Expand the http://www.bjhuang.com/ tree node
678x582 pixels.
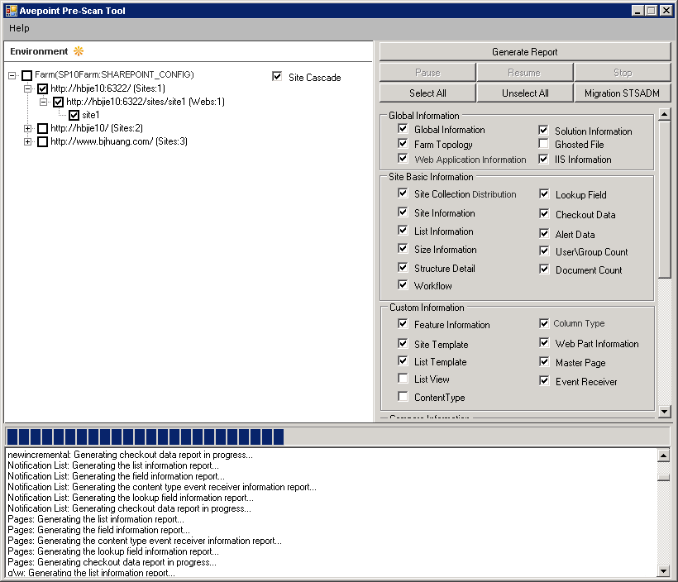(27, 141)
